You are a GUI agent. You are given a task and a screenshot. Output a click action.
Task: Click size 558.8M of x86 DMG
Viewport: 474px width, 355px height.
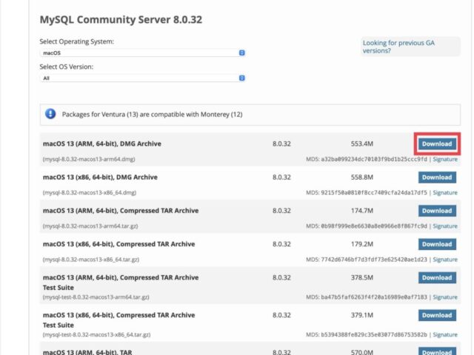tap(362, 177)
